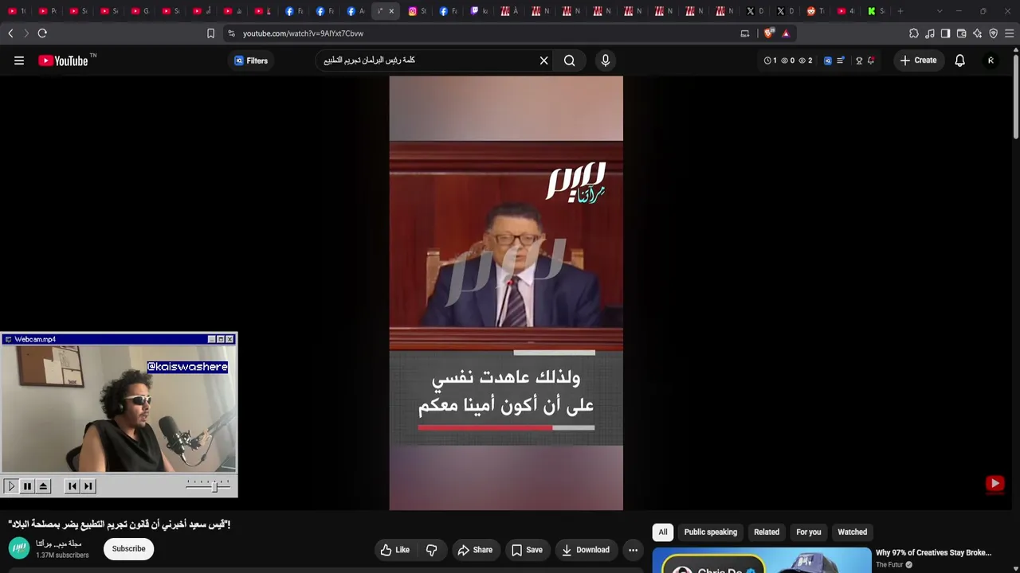The height and width of the screenshot is (573, 1020).
Task: Run search with magnifier icon
Action: 570,60
